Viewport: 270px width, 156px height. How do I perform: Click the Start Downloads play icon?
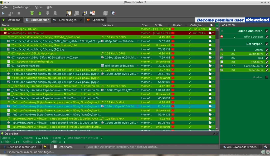coord(3,13)
